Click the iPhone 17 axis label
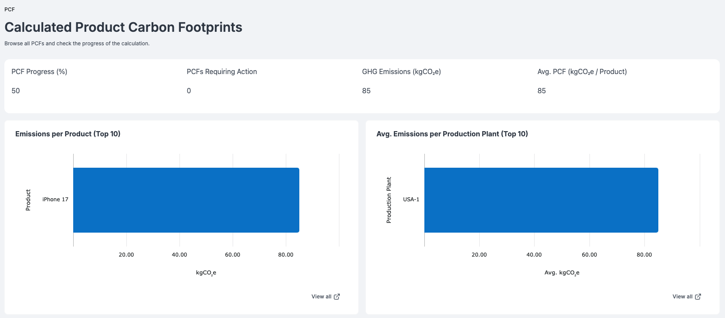Screen dimensions: 725x318 coord(55,200)
